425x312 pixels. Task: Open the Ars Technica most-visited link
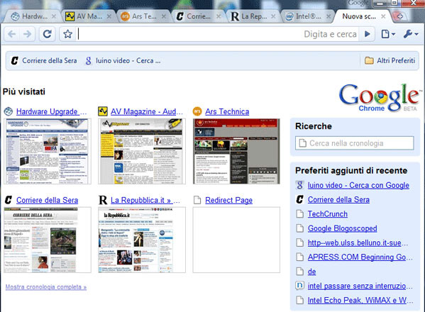[x=227, y=111]
